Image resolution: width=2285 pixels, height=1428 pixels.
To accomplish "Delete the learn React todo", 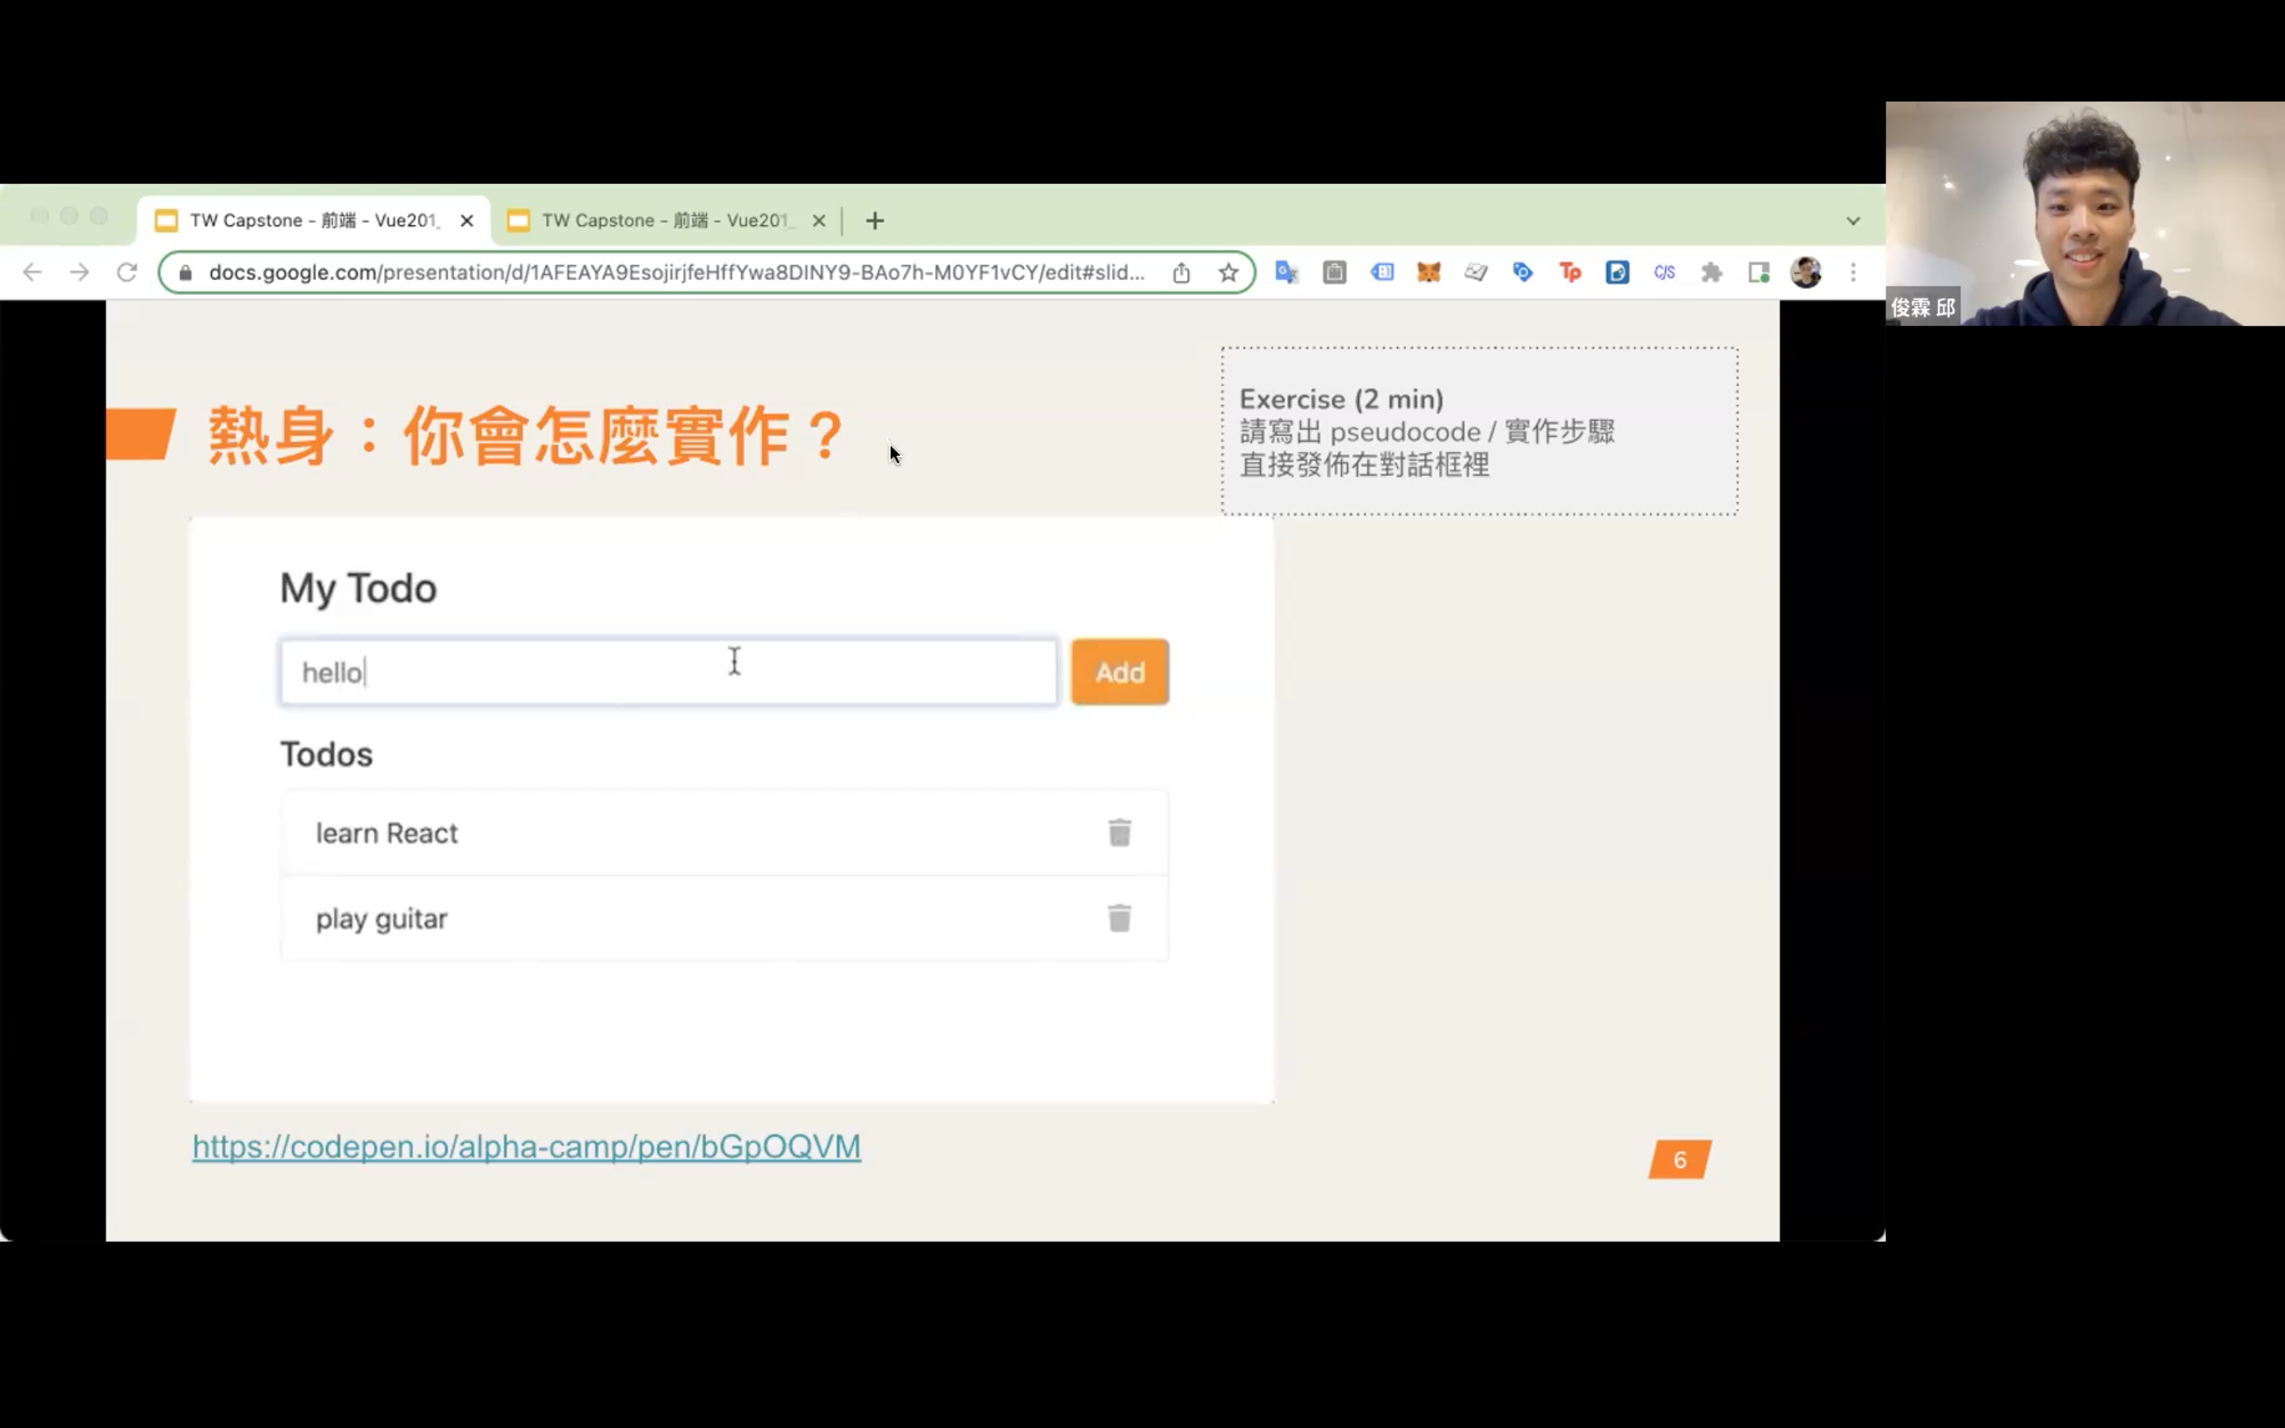I will [1119, 832].
